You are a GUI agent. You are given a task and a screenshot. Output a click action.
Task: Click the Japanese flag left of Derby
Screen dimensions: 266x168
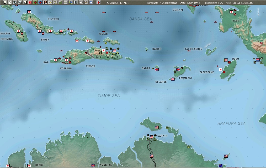(x=29, y=166)
